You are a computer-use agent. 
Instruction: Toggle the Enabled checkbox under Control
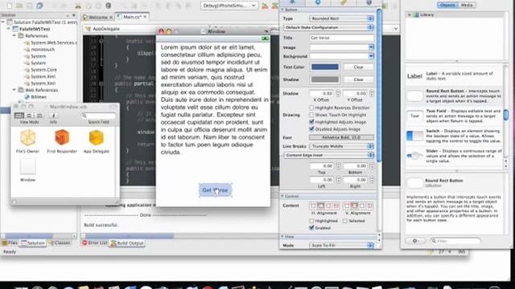click(311, 228)
